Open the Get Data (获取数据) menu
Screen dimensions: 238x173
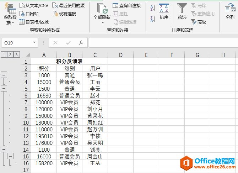[x=10, y=14]
